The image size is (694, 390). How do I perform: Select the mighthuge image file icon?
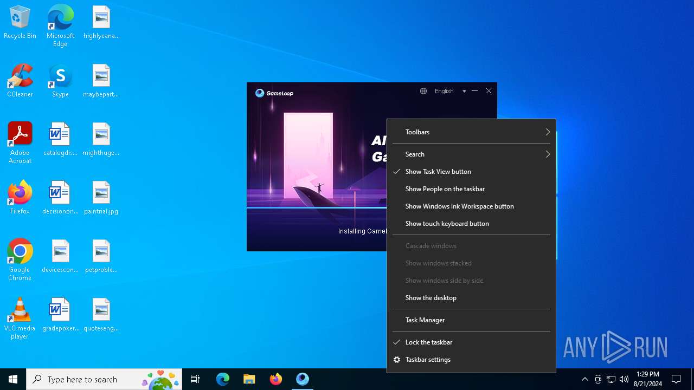pyautogui.click(x=101, y=140)
